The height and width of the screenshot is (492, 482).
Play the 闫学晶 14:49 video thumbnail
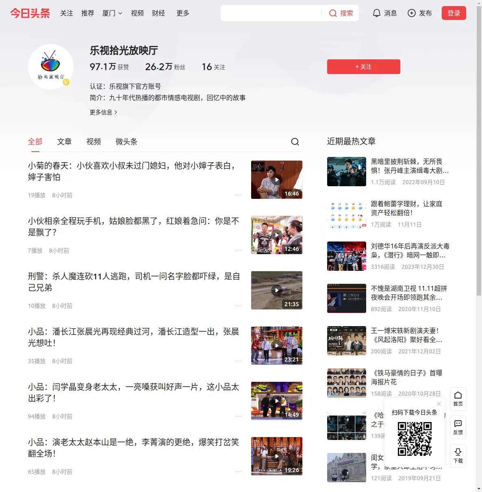tap(277, 401)
